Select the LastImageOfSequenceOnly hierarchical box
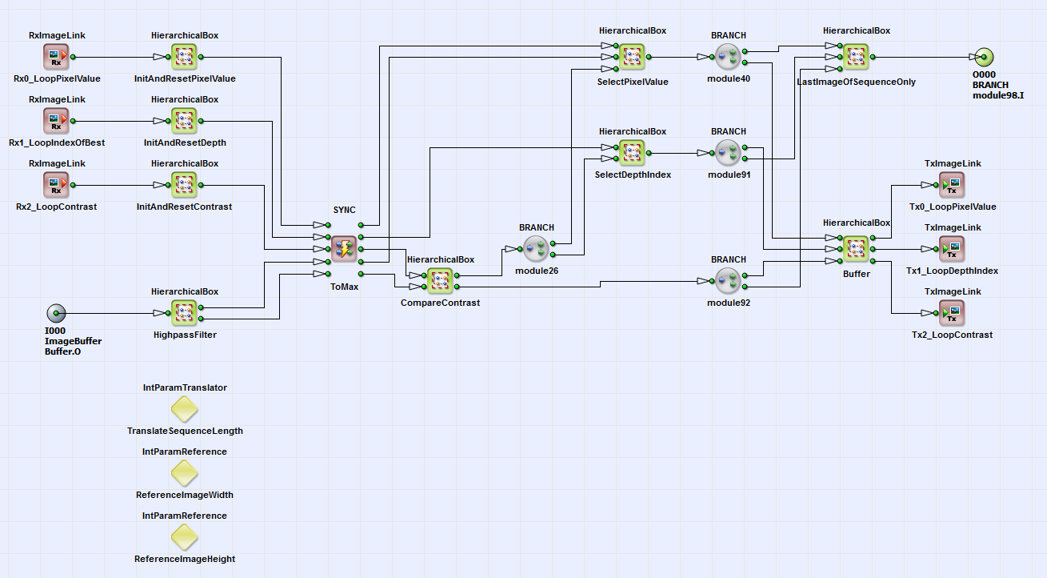 pyautogui.click(x=856, y=57)
